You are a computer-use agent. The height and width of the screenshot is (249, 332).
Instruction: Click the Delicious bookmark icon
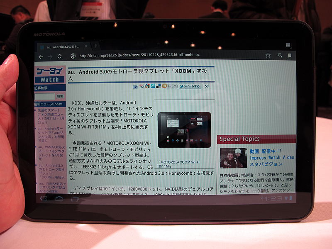coord(158,86)
